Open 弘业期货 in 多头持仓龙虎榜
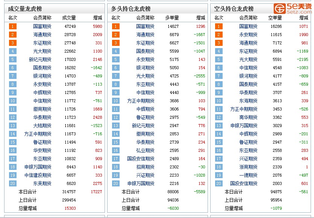The height and width of the screenshot is (218, 314). click(145, 150)
